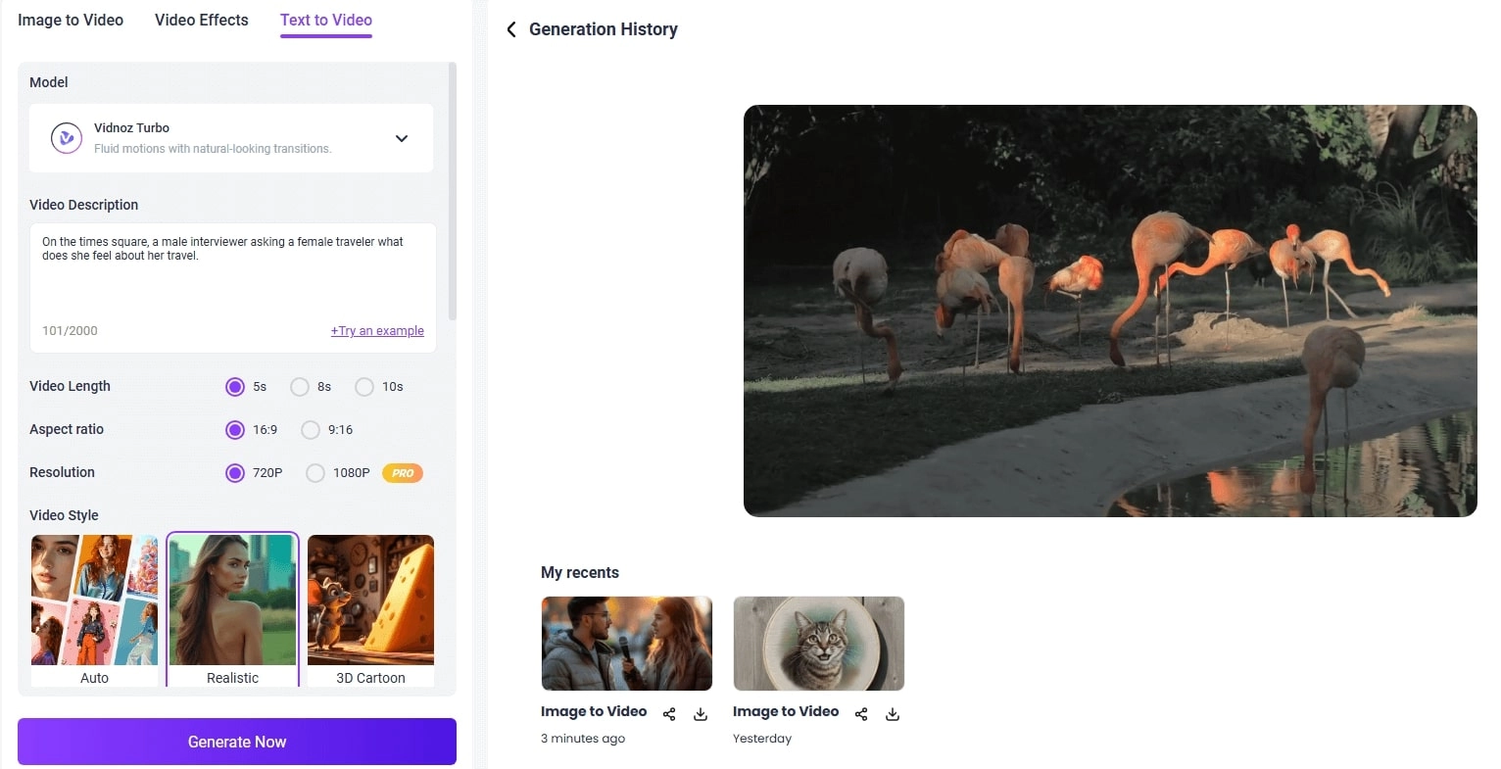Select 1080P resolution
The height and width of the screenshot is (769, 1501).
315,473
